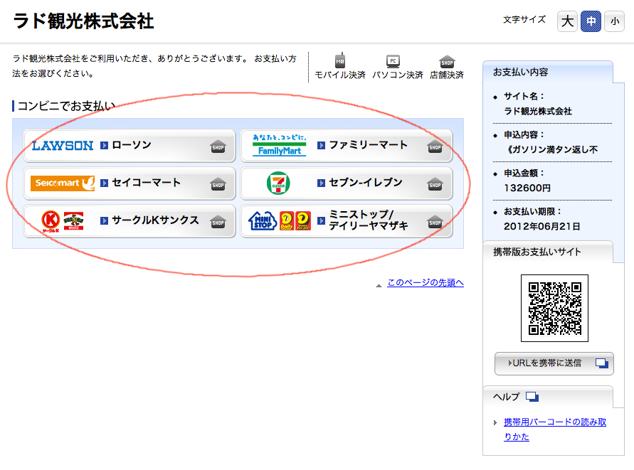Viewport: 634px width, 470px height.
Task: Click the 店舗決済 shop icon
Action: tap(447, 60)
